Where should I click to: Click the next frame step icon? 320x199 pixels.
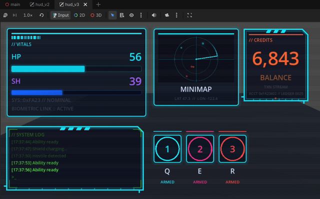[14, 15]
